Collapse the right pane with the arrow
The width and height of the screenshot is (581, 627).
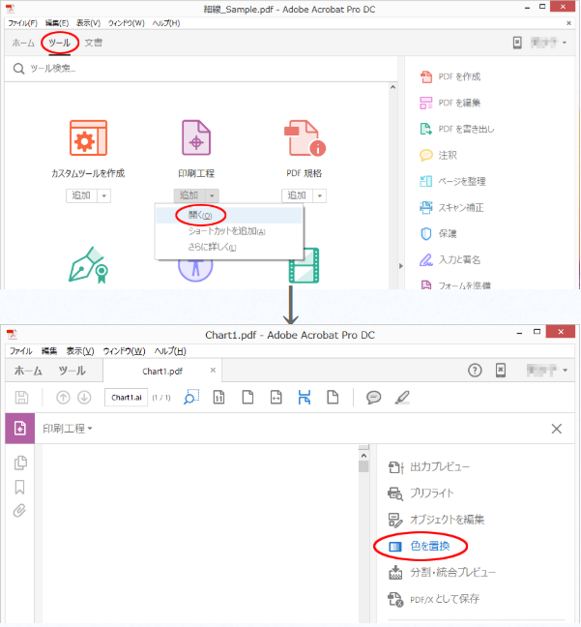tap(401, 266)
